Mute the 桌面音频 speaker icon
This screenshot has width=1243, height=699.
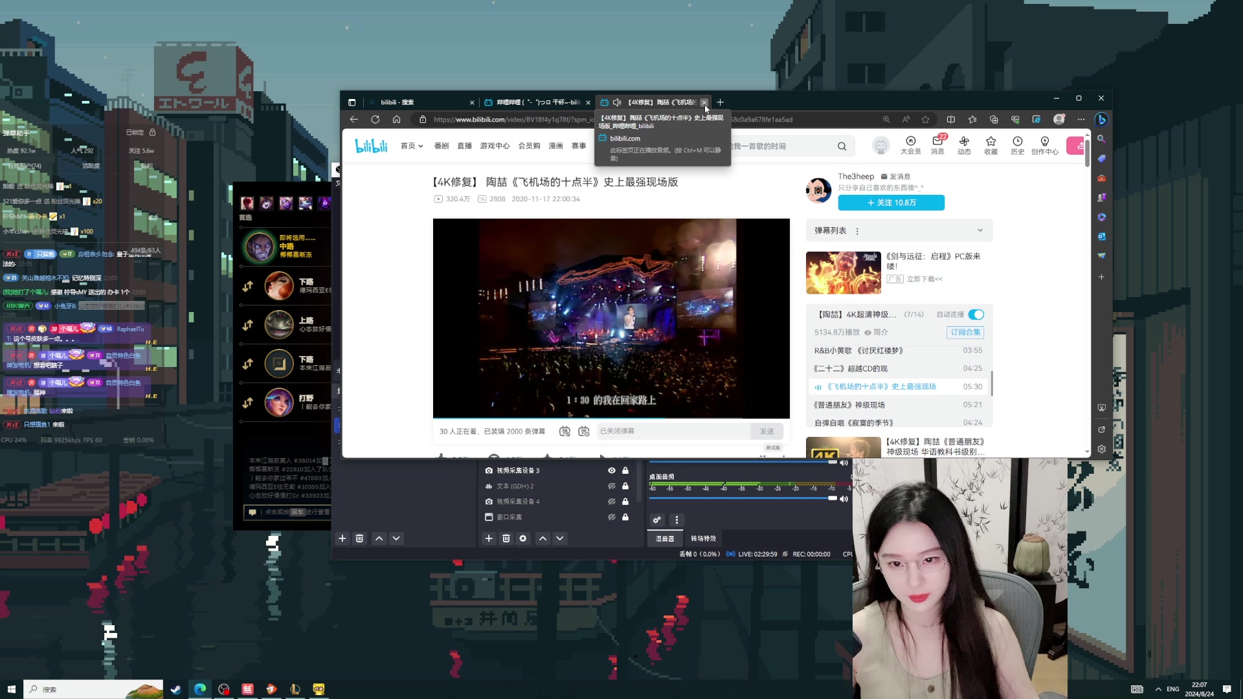[x=844, y=499]
